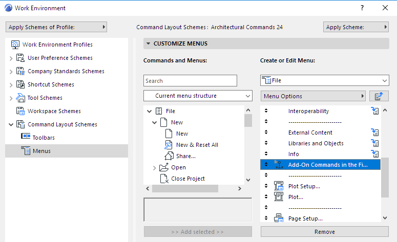The width and height of the screenshot is (397, 242).
Task: Open the Work Environment Profiles item
Action: point(57,45)
